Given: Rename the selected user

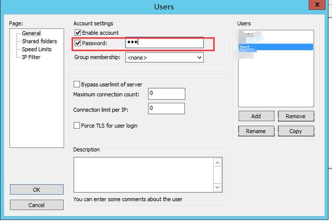Looking at the screenshot, I should point(256,131).
